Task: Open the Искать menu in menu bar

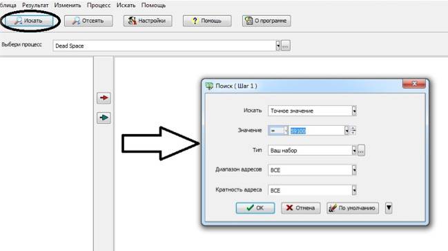Action: pyautogui.click(x=126, y=5)
